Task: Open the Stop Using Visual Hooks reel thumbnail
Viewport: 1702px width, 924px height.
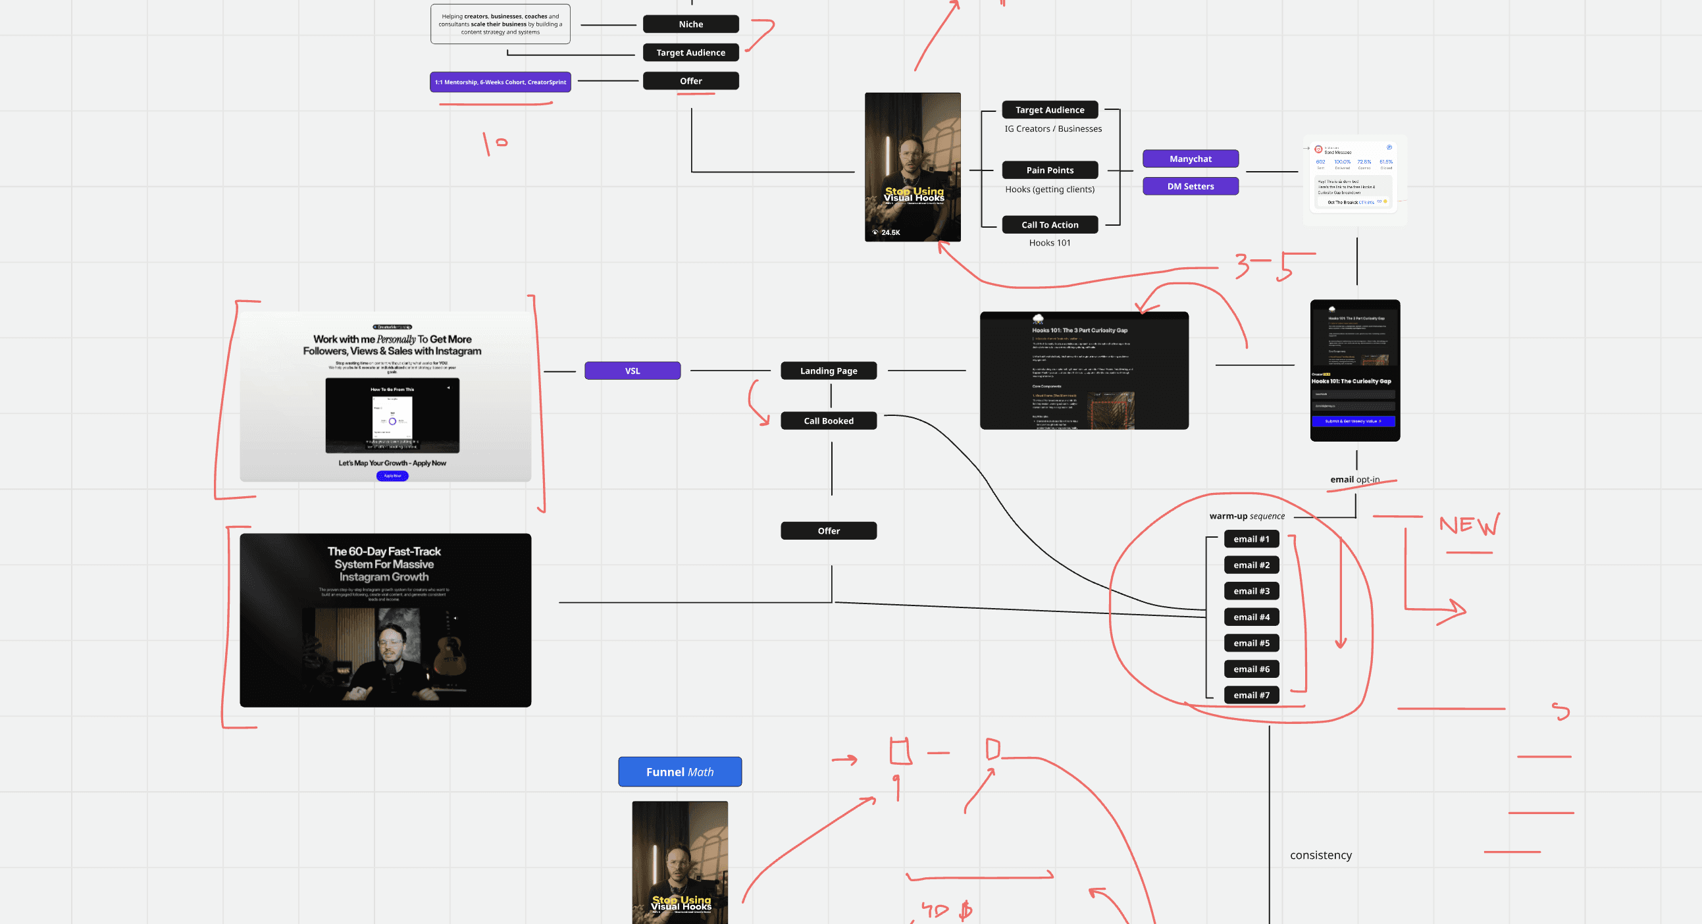Action: click(912, 167)
